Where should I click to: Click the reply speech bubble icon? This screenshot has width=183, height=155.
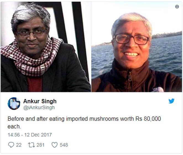[11, 145]
